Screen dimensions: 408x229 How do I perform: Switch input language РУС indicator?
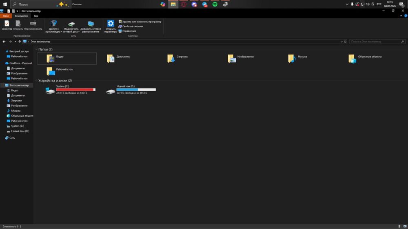pyautogui.click(x=379, y=4)
